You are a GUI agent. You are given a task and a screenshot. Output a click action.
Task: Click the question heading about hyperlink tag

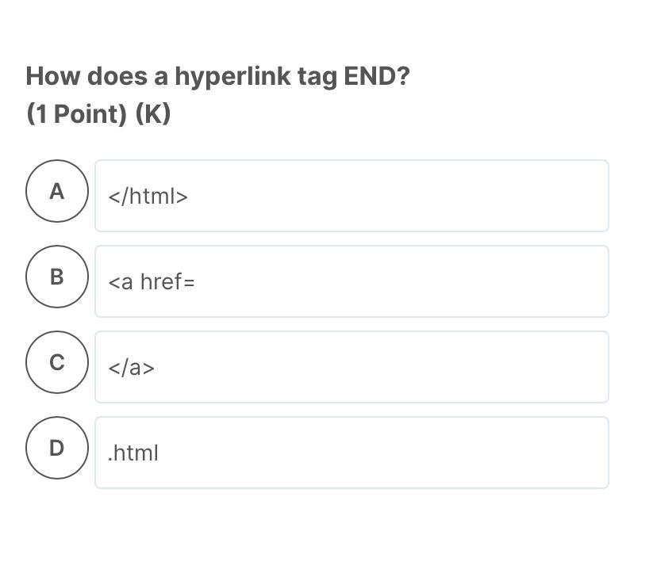tap(217, 77)
